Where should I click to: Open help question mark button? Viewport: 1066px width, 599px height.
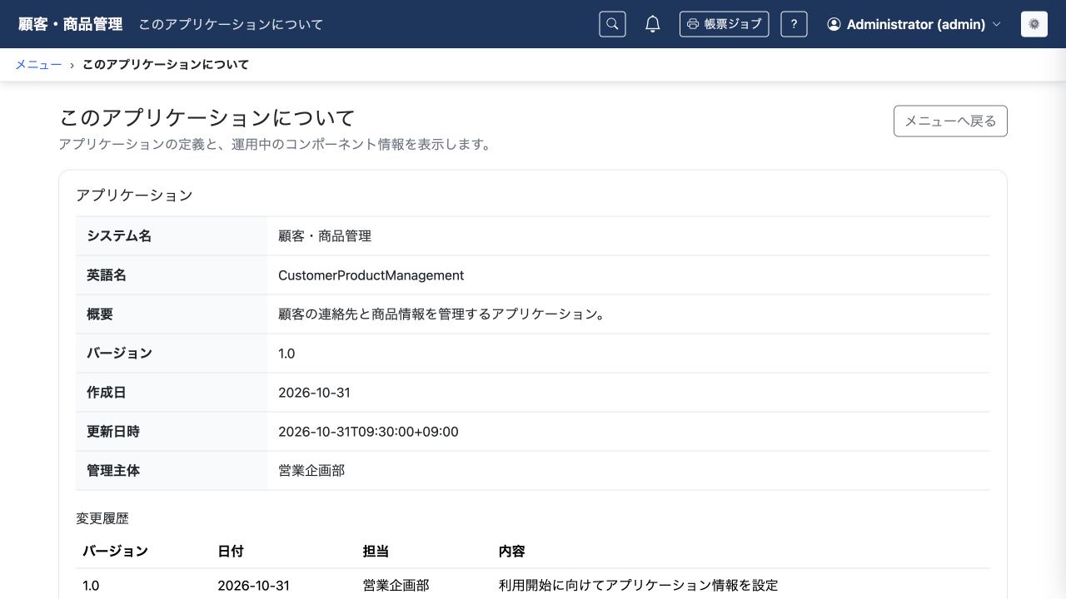[x=794, y=24]
